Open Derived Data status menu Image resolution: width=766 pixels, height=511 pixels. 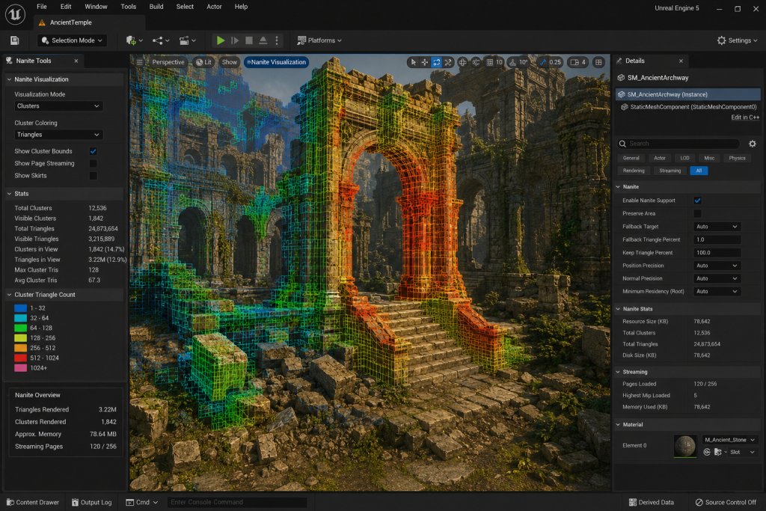(652, 502)
